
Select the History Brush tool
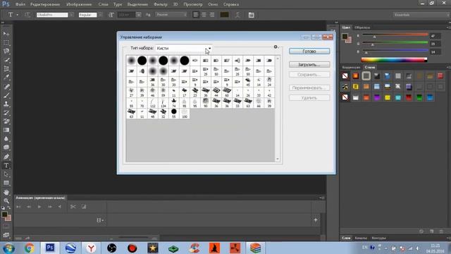[6, 113]
